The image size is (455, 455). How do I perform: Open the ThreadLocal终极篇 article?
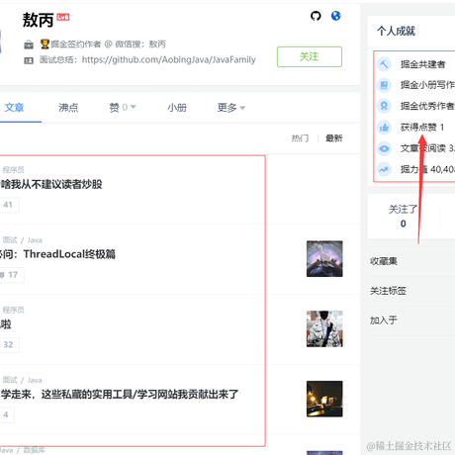pyautogui.click(x=58, y=254)
